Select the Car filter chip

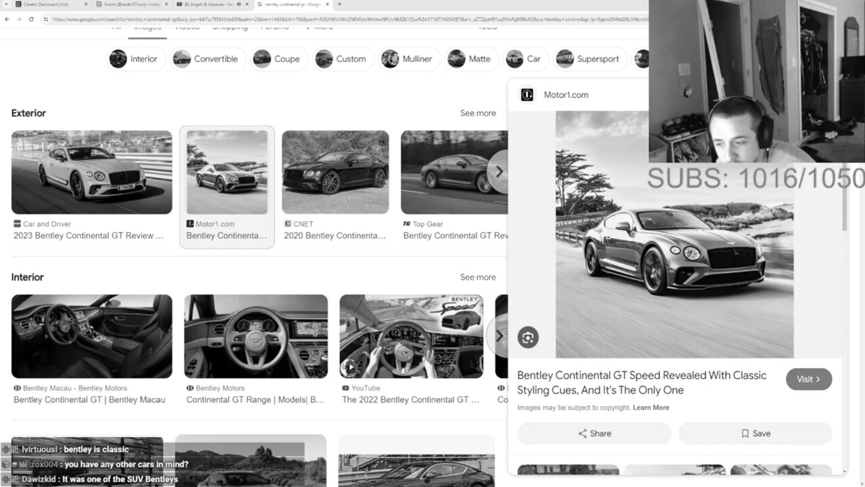[x=525, y=59]
